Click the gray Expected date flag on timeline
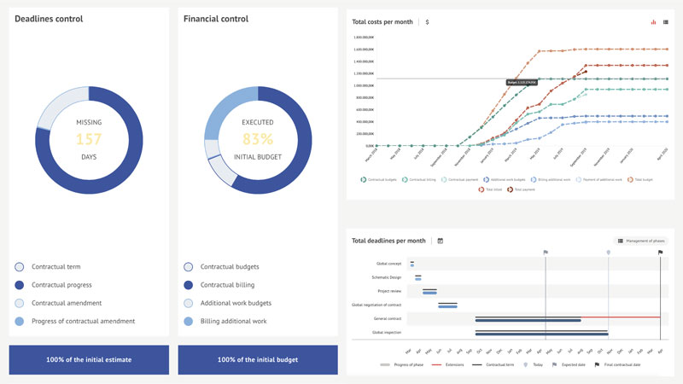This screenshot has width=683, height=384. point(546,252)
